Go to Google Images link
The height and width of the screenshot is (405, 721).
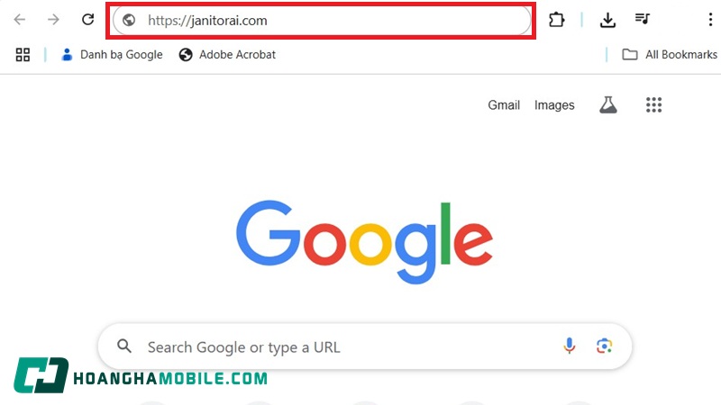pos(554,105)
